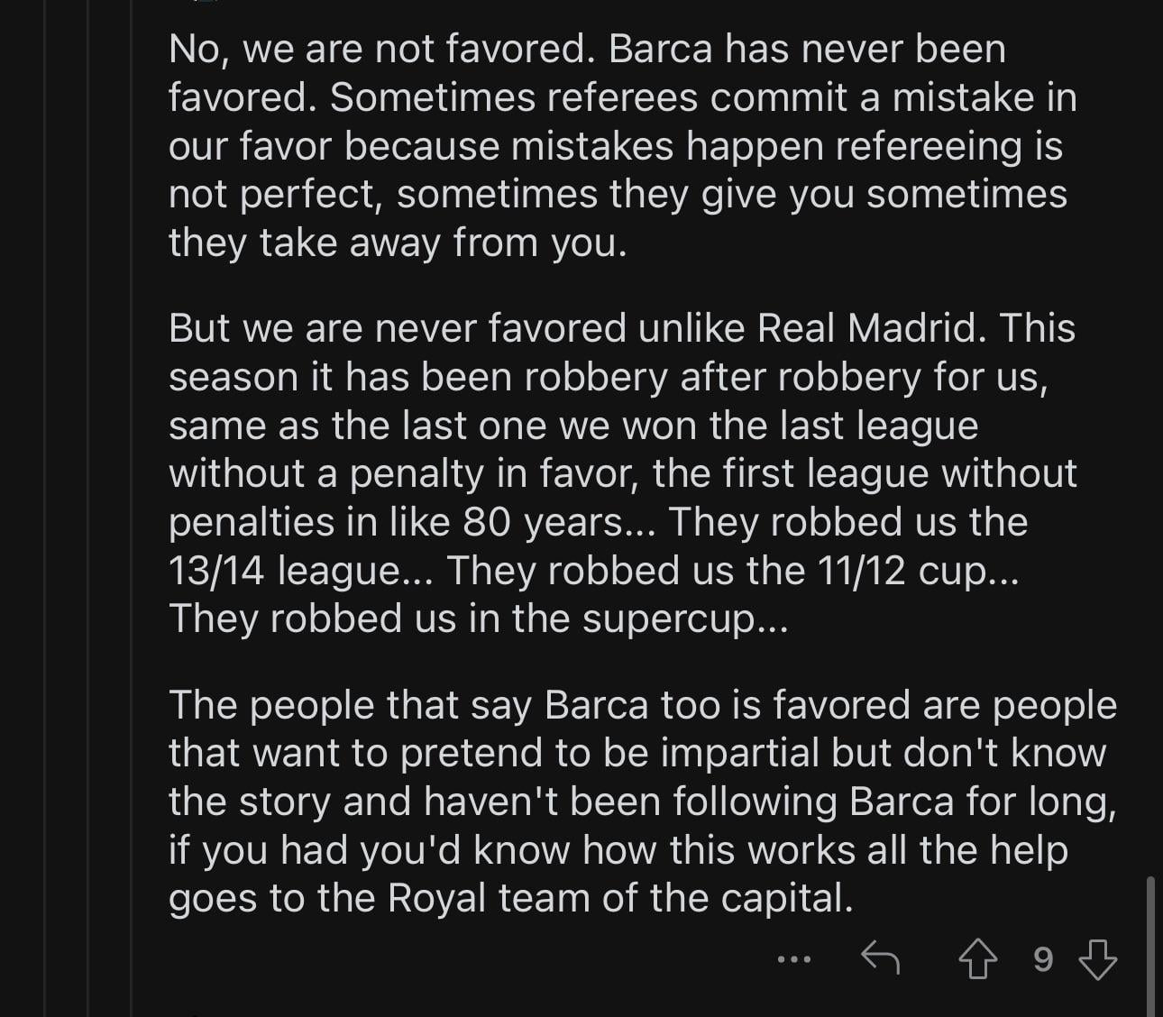Downvote this comment
This screenshot has width=1163, height=1017.
click(x=1097, y=959)
